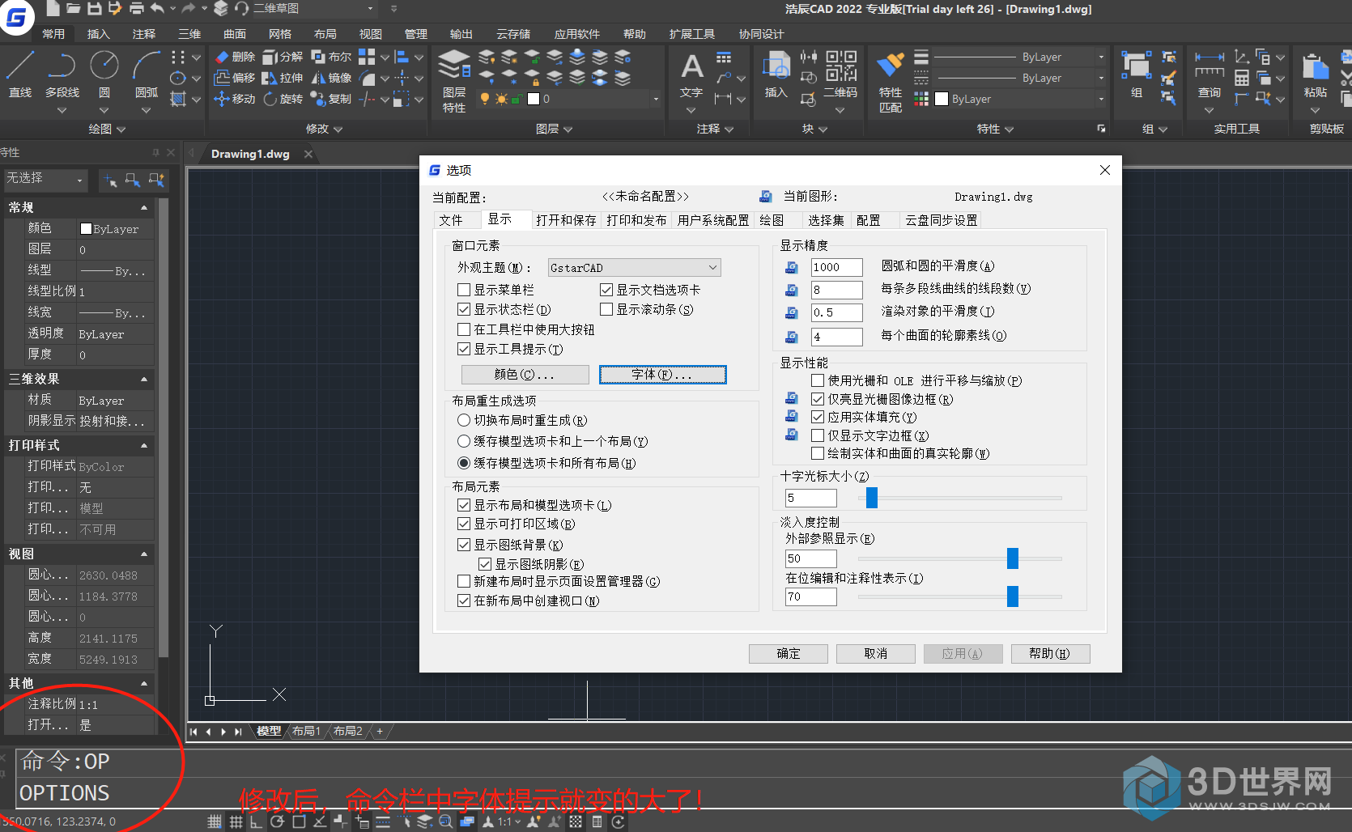The image size is (1352, 832).
Task: Open 图层特性 layer properties manager
Action: pos(454,81)
